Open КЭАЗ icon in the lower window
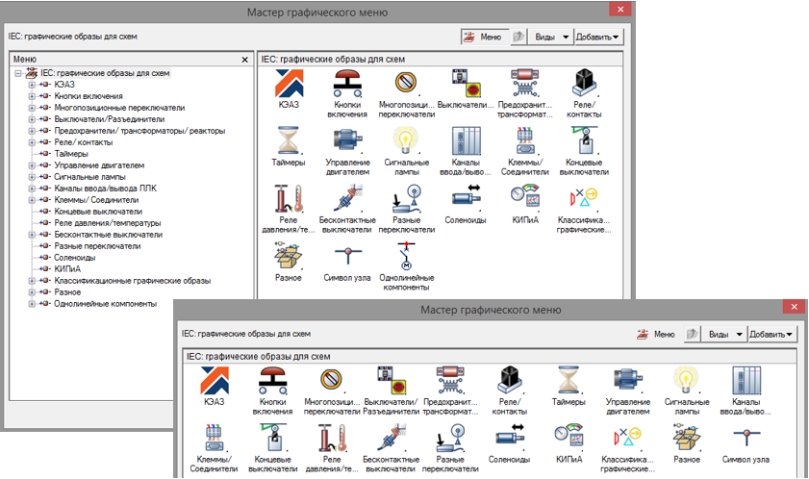Screen dimensions: 809x479 click(x=215, y=381)
